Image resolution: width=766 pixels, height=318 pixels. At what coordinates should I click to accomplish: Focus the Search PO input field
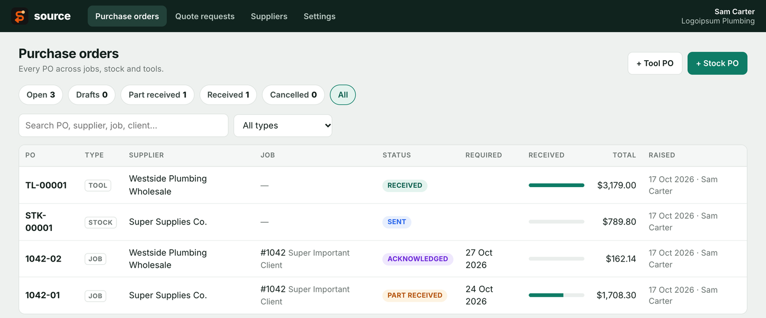coord(123,125)
